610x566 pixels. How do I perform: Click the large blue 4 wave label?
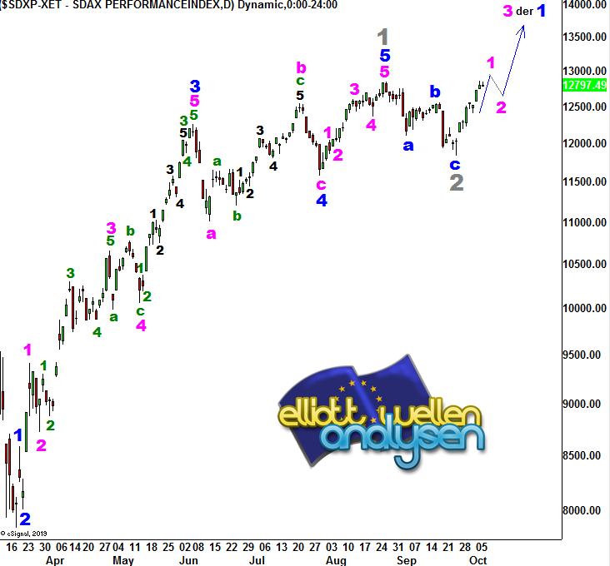pos(322,200)
